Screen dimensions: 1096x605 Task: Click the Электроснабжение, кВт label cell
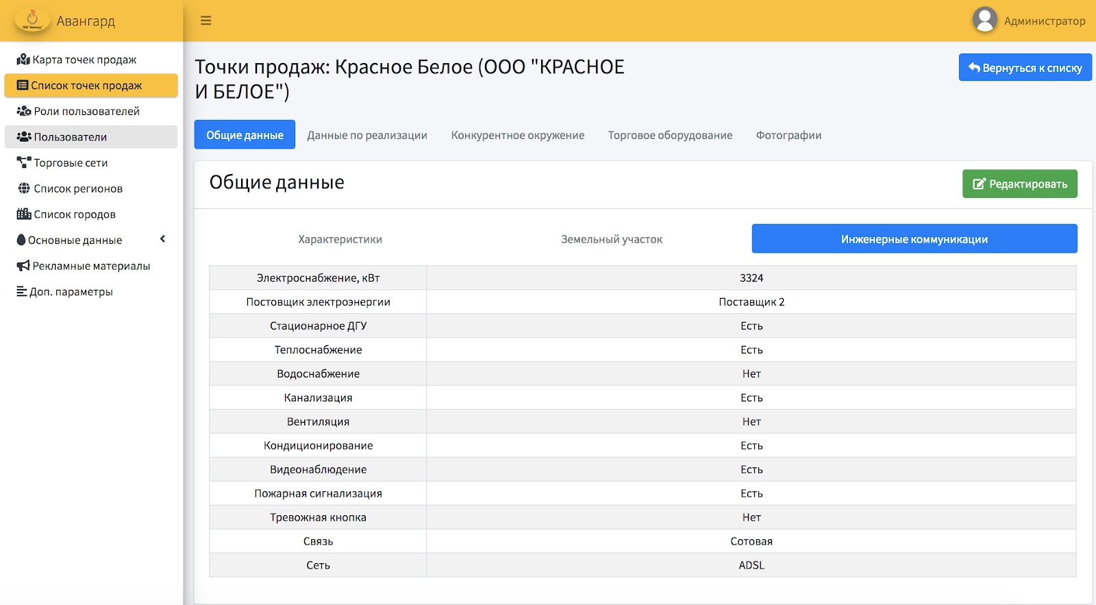click(318, 277)
